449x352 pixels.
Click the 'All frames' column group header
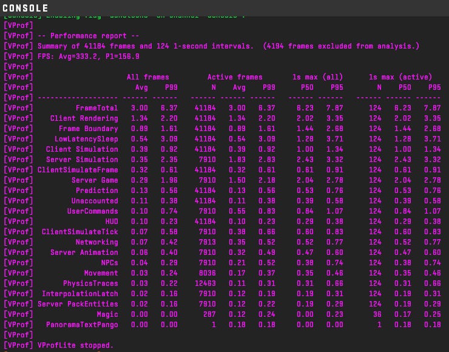(148, 77)
